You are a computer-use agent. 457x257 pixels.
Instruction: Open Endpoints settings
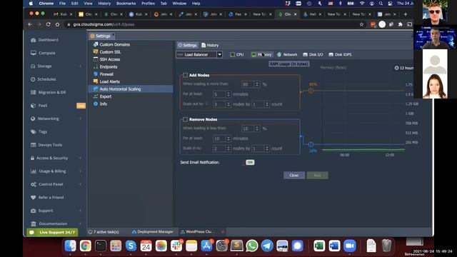pyautogui.click(x=105, y=66)
